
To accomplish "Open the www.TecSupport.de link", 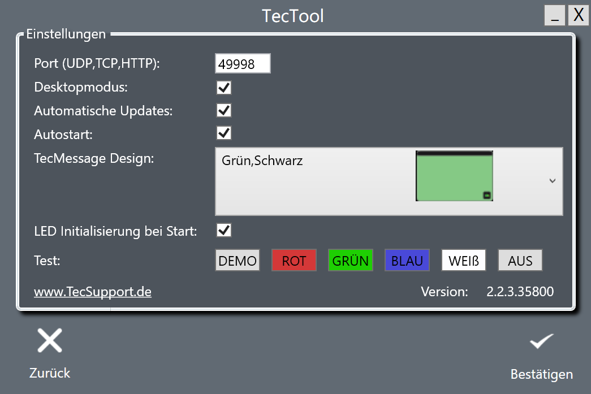I will pyautogui.click(x=93, y=292).
